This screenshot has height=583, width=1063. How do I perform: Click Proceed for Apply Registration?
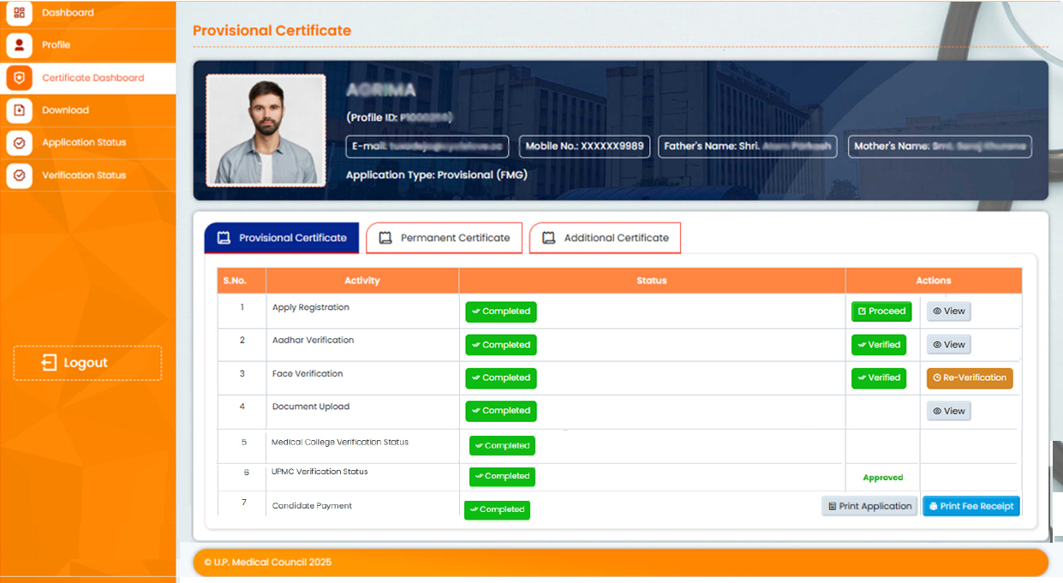[x=881, y=312]
